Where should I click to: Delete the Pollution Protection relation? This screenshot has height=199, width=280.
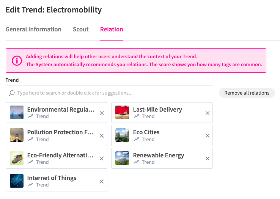pos(101,136)
